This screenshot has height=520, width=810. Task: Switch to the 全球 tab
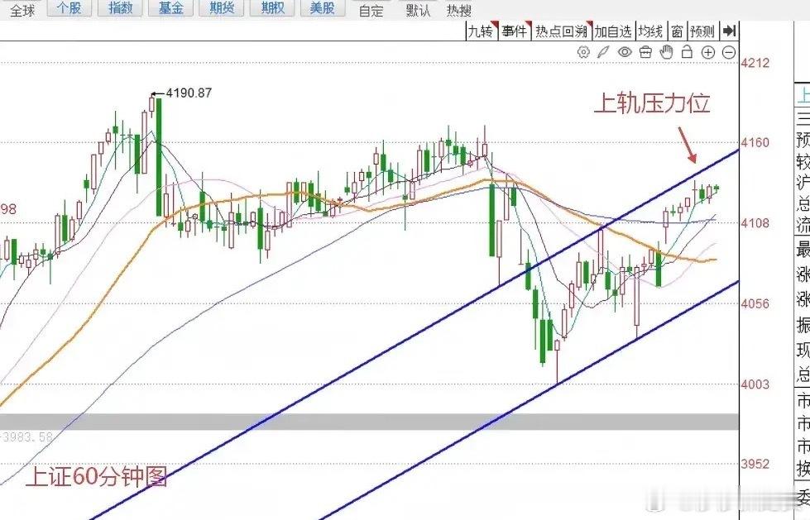click(x=22, y=10)
